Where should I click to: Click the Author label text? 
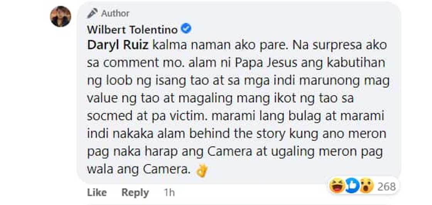115,13
